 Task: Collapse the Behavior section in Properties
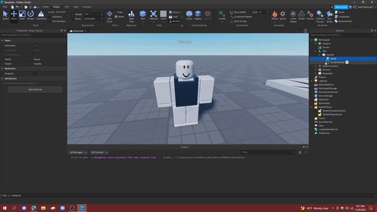tap(2, 68)
